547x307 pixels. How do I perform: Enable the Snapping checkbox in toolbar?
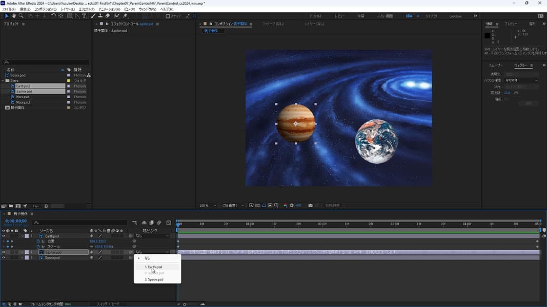(x=168, y=16)
